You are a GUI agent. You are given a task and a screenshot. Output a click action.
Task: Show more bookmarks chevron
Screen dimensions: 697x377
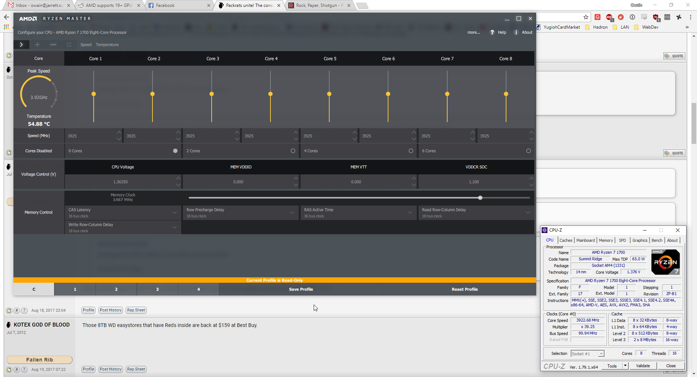tap(687, 27)
